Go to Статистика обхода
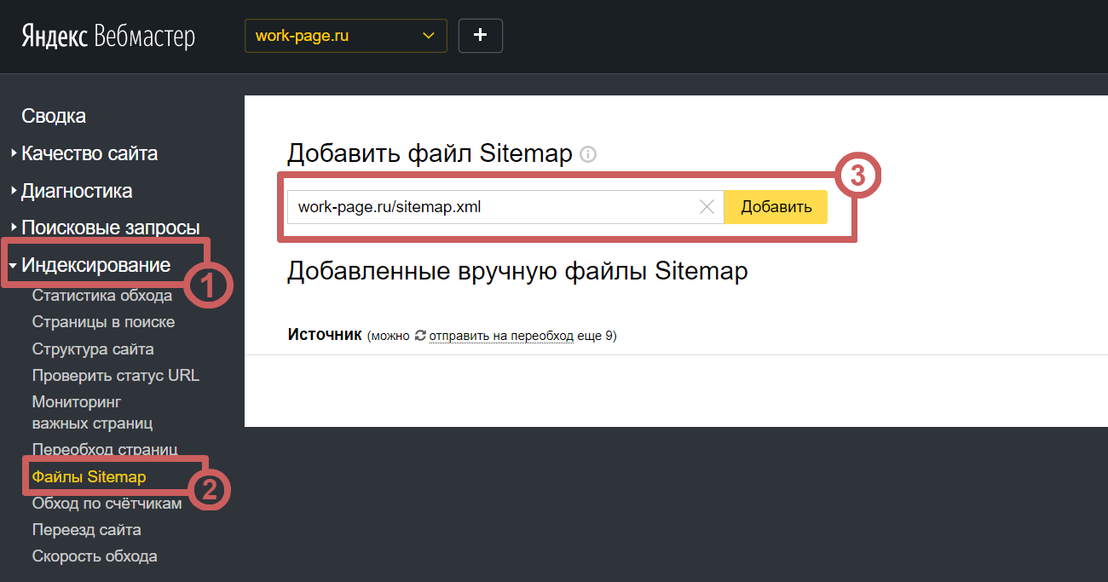1108x582 pixels. (101, 296)
